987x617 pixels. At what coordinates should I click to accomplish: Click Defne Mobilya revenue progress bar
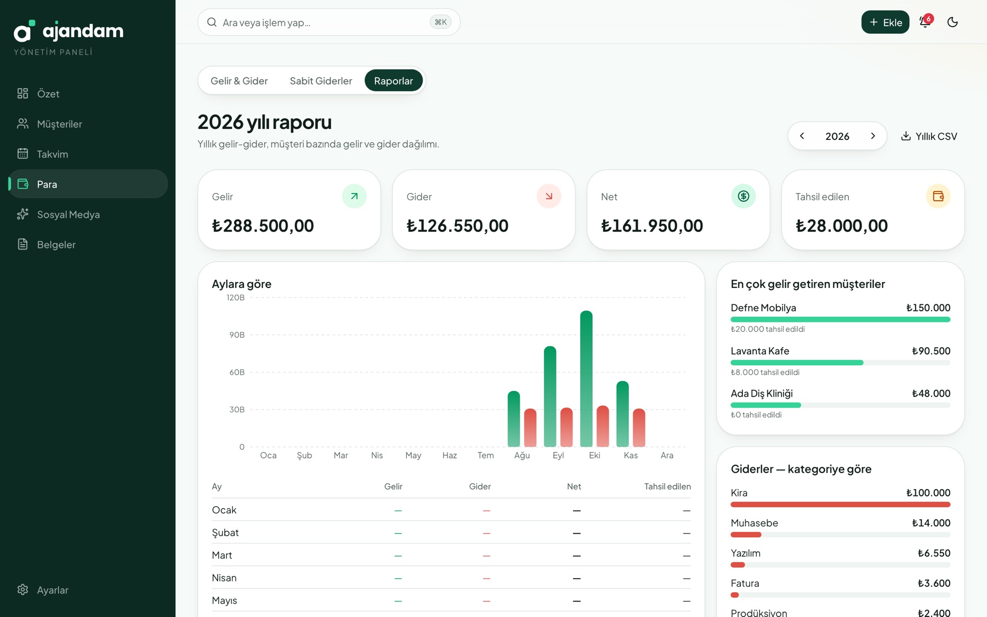pyautogui.click(x=840, y=319)
